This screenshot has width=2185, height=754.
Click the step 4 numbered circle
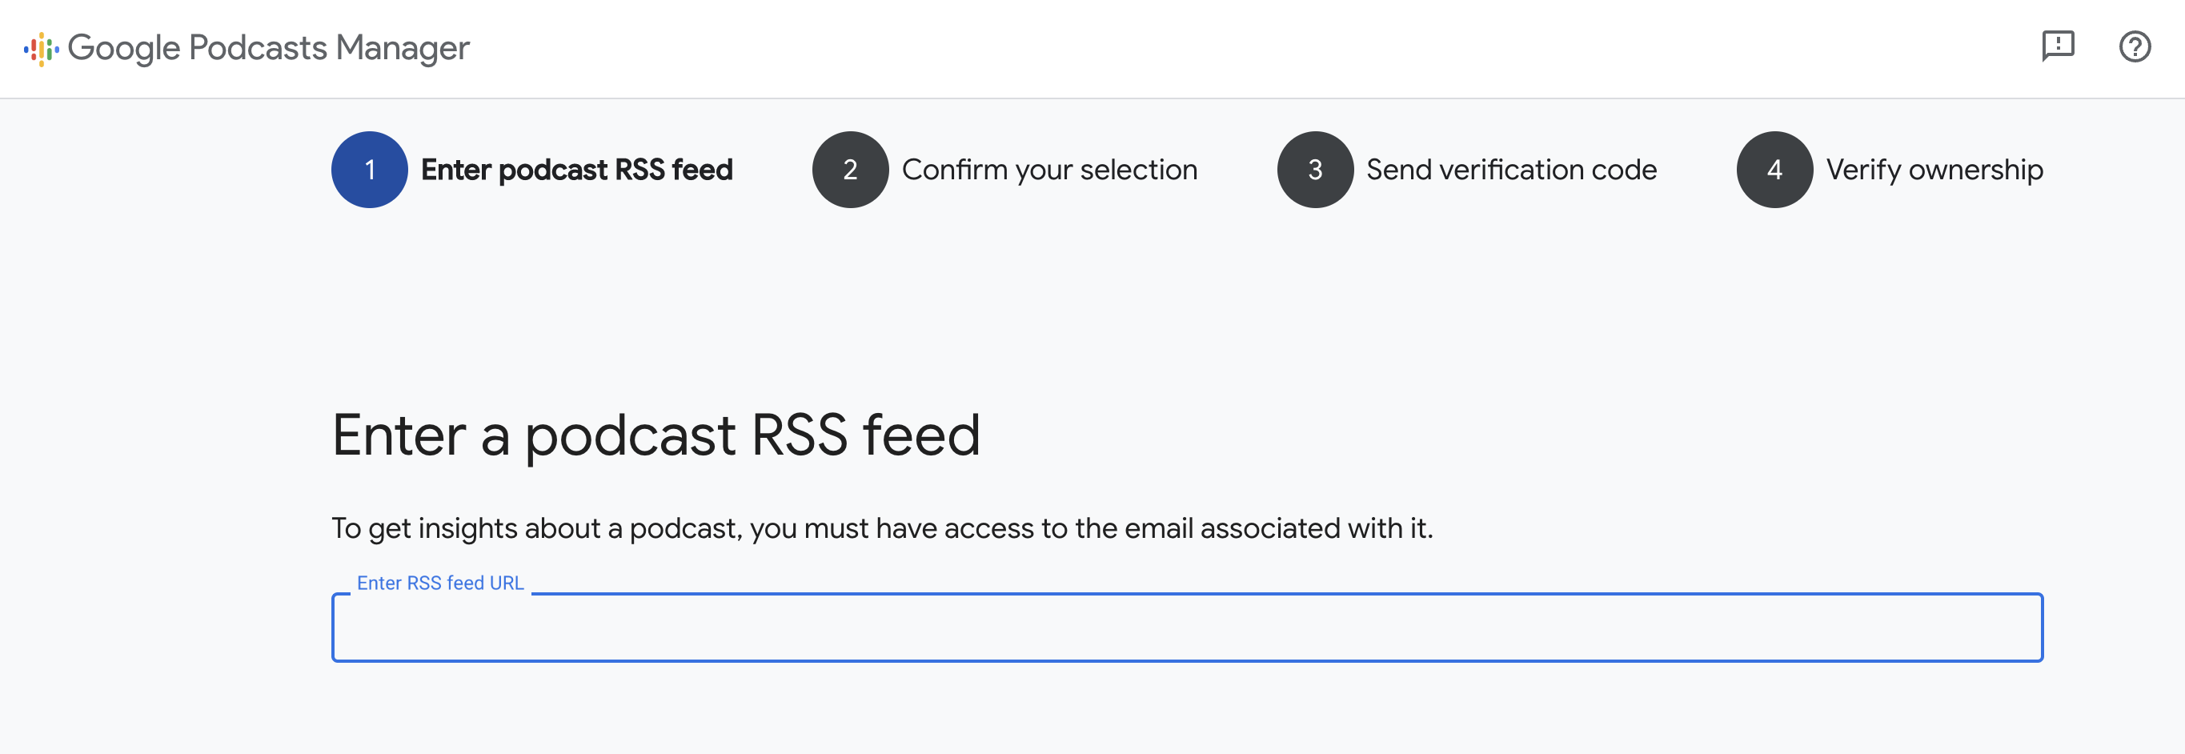1774,170
